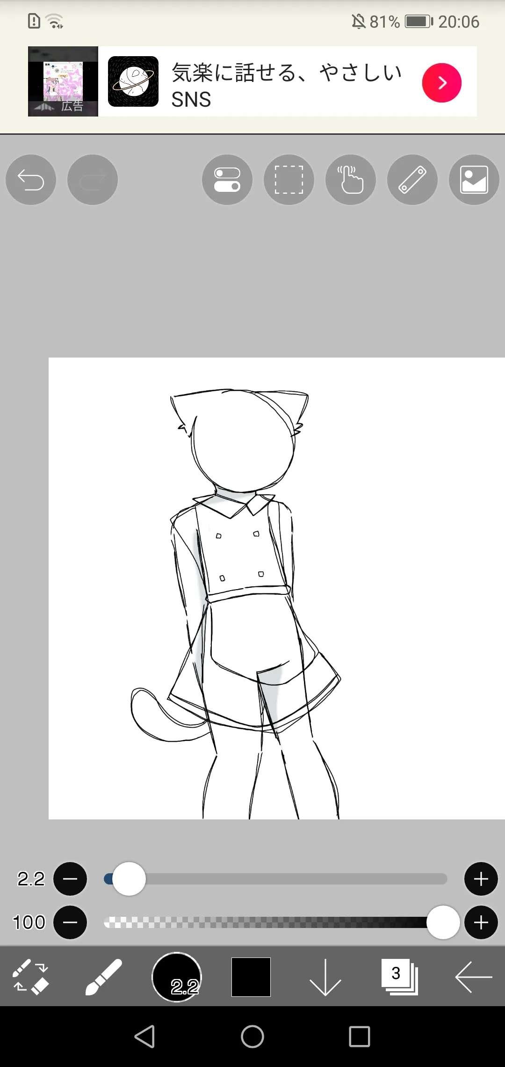Open the stabilizer hand-gesture tool
The width and height of the screenshot is (505, 1067).
(351, 180)
